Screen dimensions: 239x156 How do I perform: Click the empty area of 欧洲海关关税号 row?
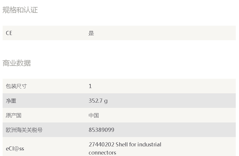[x=175, y=130]
